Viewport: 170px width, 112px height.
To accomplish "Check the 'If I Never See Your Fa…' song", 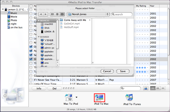I will tap(31, 80).
